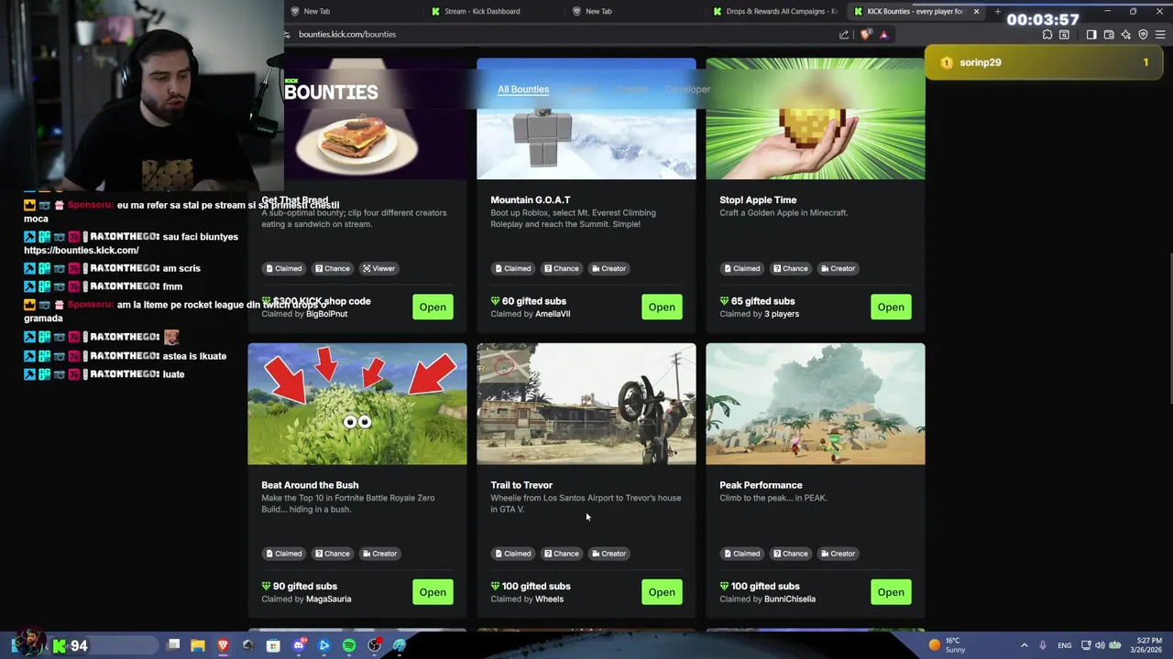Click the KICK Bounties logo heading
The height and width of the screenshot is (659, 1173).
tap(331, 91)
